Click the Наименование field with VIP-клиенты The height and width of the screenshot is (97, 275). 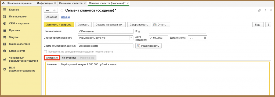[106, 31]
